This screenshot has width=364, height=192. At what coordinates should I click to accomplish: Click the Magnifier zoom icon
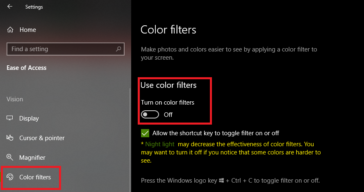tap(10, 157)
